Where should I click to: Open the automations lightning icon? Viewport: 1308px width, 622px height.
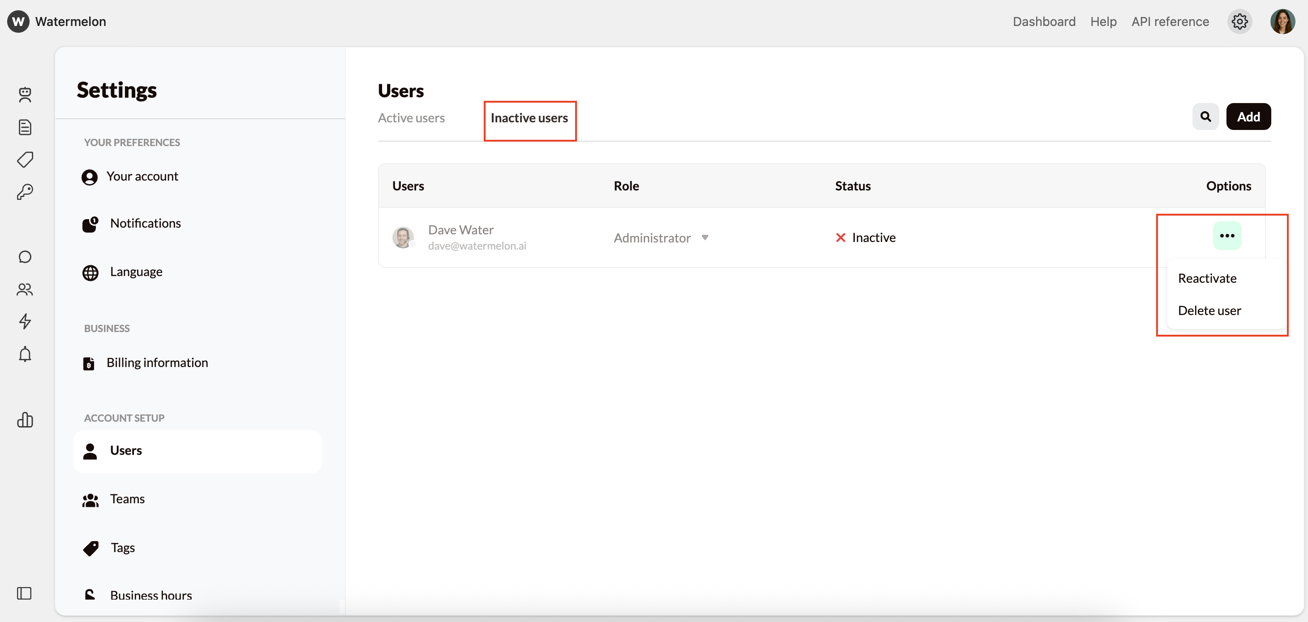(25, 322)
